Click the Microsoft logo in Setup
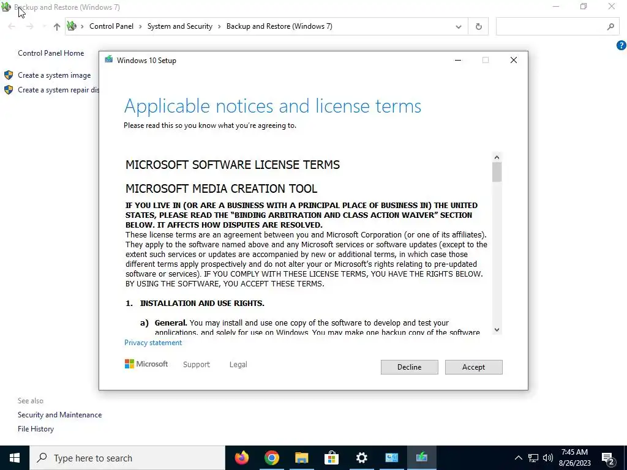Viewport: 627px width, 470px height. pos(146,364)
